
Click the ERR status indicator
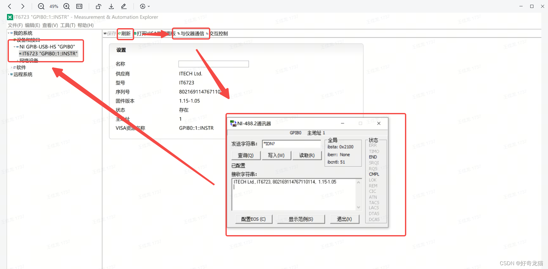pos(373,145)
